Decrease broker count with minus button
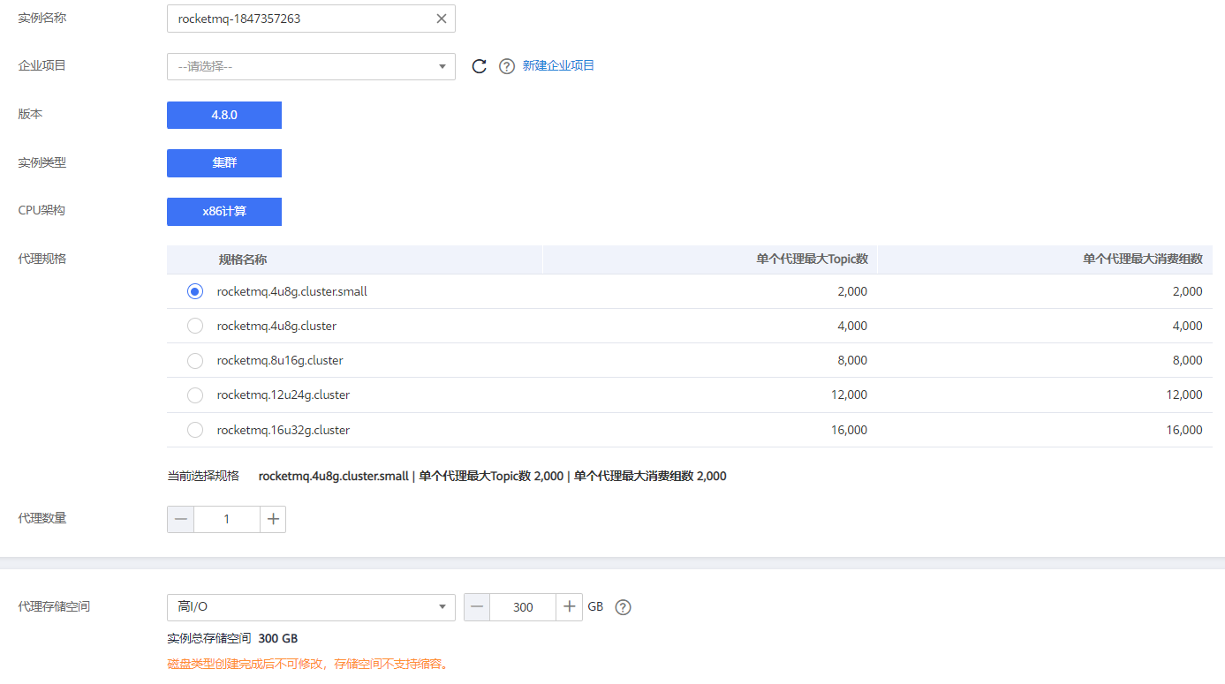The width and height of the screenshot is (1225, 684). [181, 519]
